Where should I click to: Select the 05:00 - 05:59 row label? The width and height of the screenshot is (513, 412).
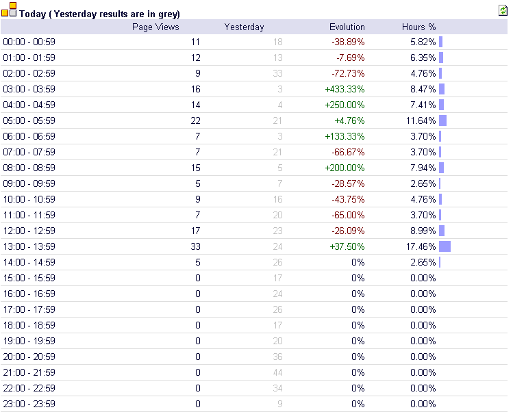click(x=29, y=120)
